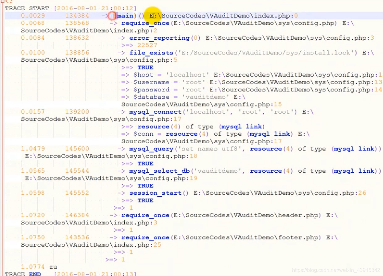Image resolution: width=383 pixels, height=276 pixels.
Task: Click the start timestamp 2016-08-01 21:00:12
Action: 95,8
